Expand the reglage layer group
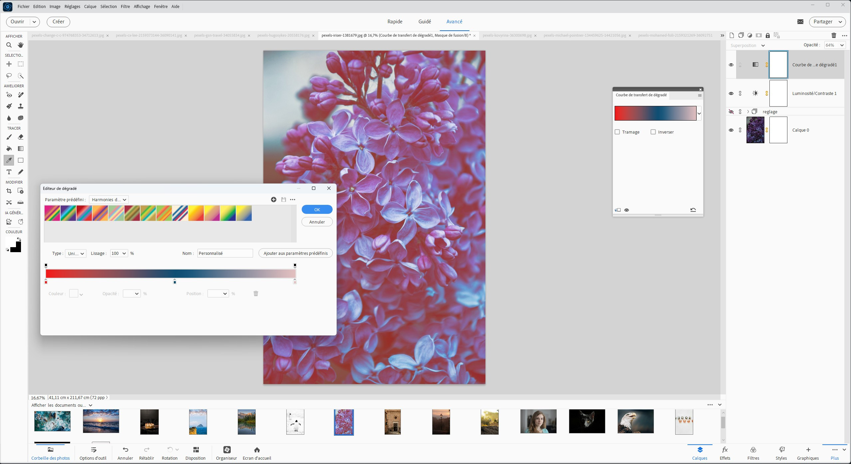The height and width of the screenshot is (464, 851). point(748,112)
